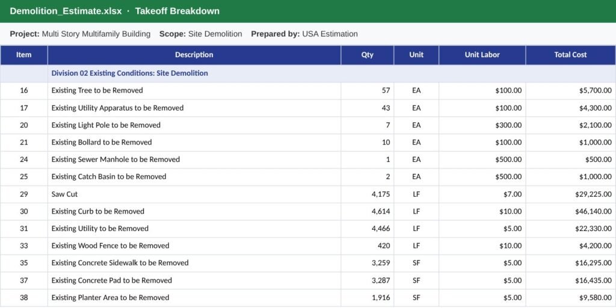Click the Saw Cut description cell
The width and height of the screenshot is (616, 308).
click(194, 194)
